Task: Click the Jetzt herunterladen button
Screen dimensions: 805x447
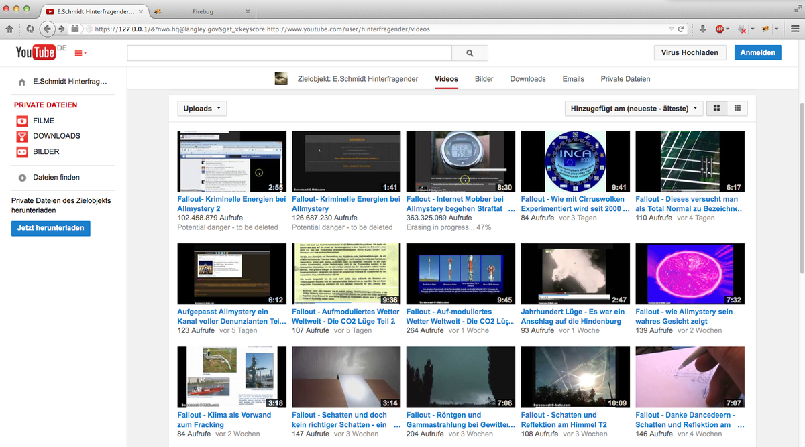Action: [x=51, y=228]
